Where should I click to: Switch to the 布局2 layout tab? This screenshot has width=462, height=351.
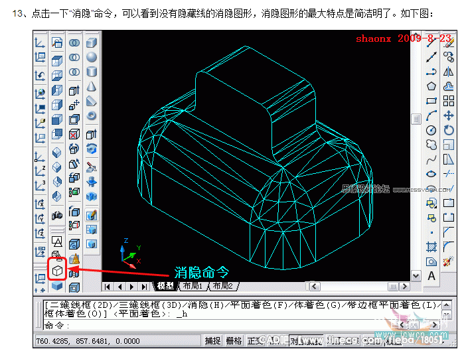point(223,286)
